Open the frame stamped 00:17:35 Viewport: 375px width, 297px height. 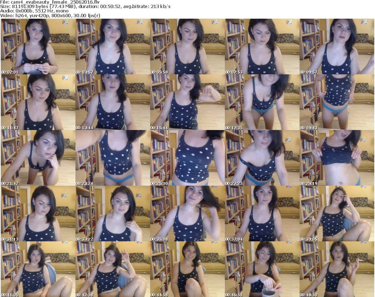(262, 102)
